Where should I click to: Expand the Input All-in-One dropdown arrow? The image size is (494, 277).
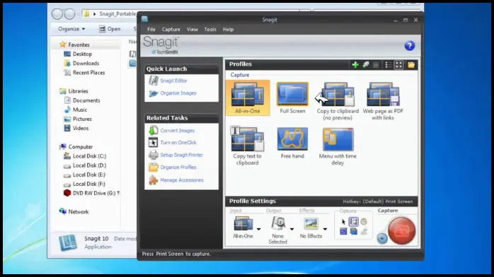pyautogui.click(x=258, y=229)
